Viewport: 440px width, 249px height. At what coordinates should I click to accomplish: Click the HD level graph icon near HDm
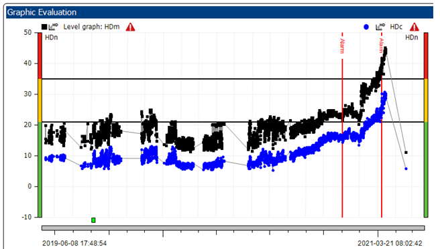coord(53,27)
